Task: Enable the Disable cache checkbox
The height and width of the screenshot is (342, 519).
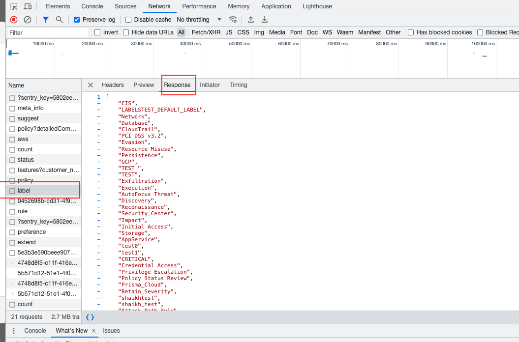Action: pyautogui.click(x=128, y=20)
